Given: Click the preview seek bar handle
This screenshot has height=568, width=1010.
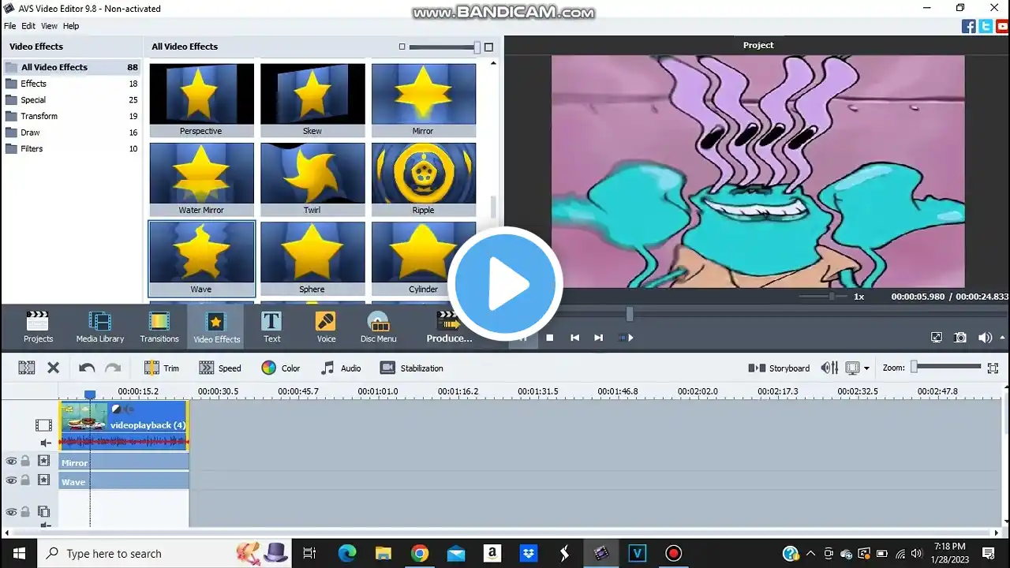Looking at the screenshot, I should (x=630, y=314).
